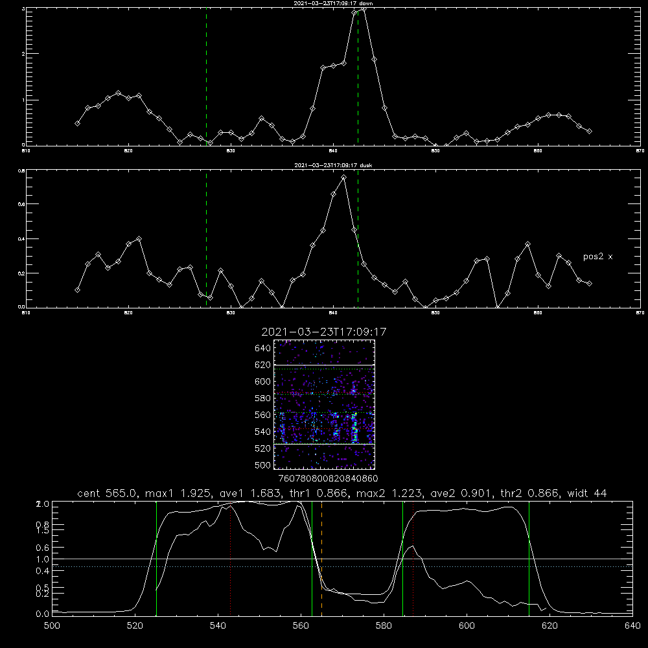
Task: Click the heatmap y-axis label 560
Action: tap(263, 415)
